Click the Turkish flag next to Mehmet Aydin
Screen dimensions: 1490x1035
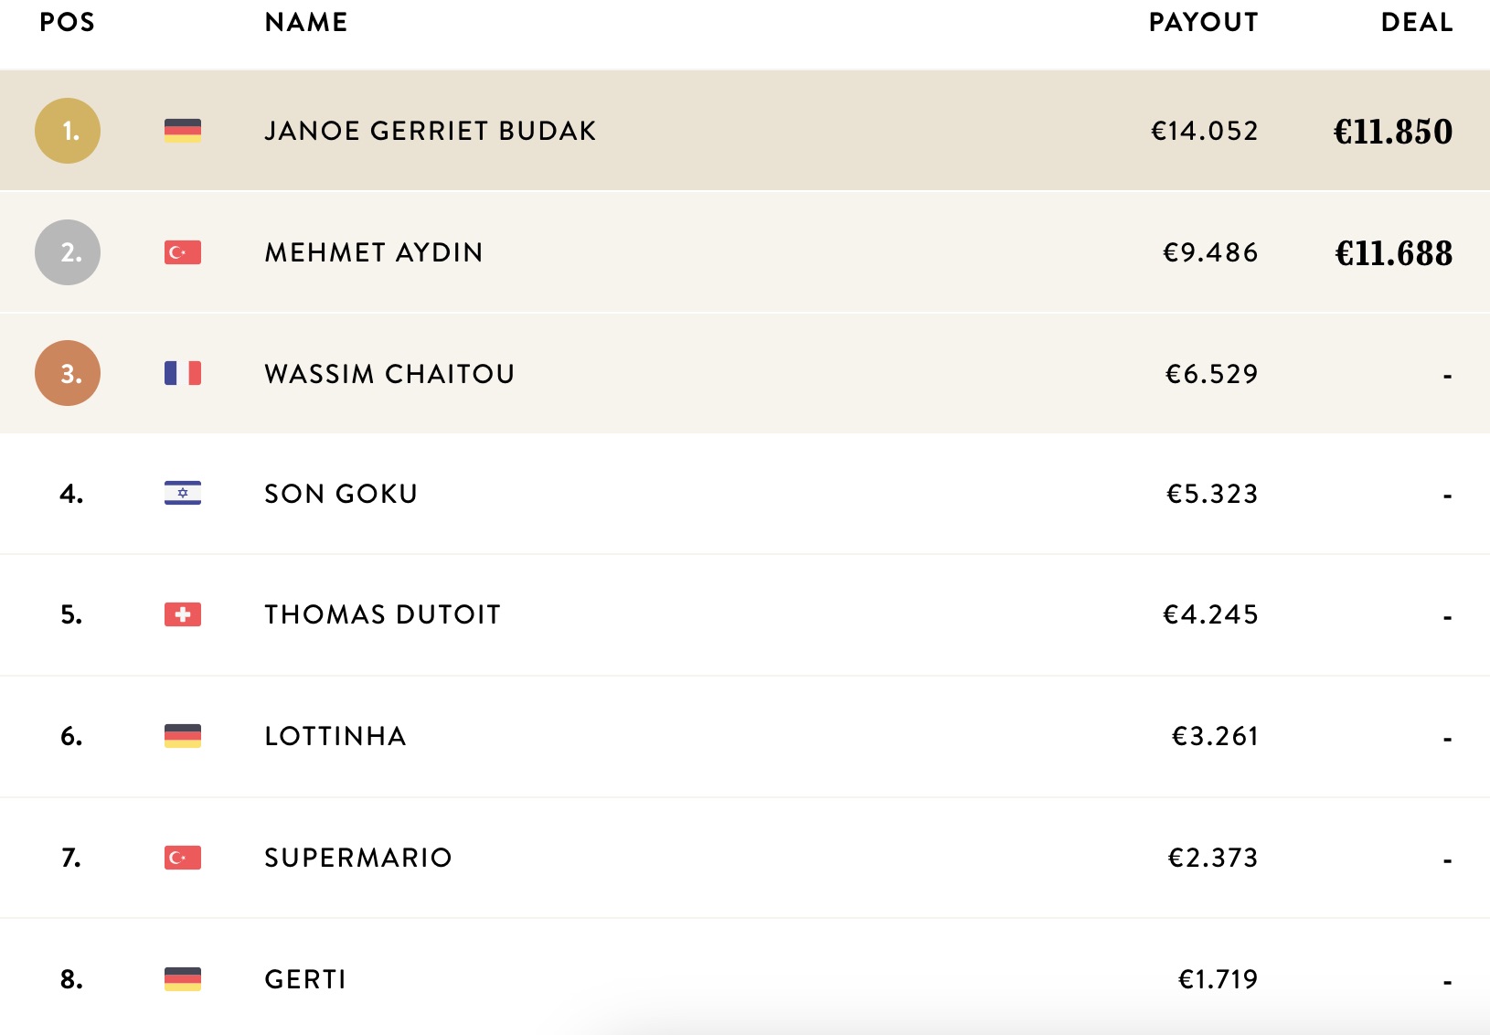[183, 252]
